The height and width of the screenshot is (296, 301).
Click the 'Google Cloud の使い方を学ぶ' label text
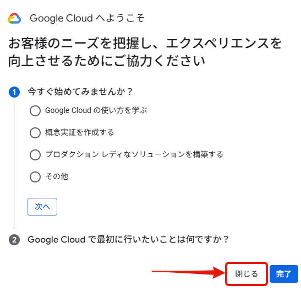[96, 110]
